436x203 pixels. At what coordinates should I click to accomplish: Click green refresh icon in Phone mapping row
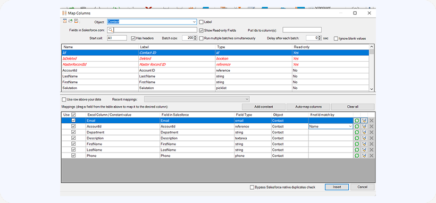coord(357,156)
